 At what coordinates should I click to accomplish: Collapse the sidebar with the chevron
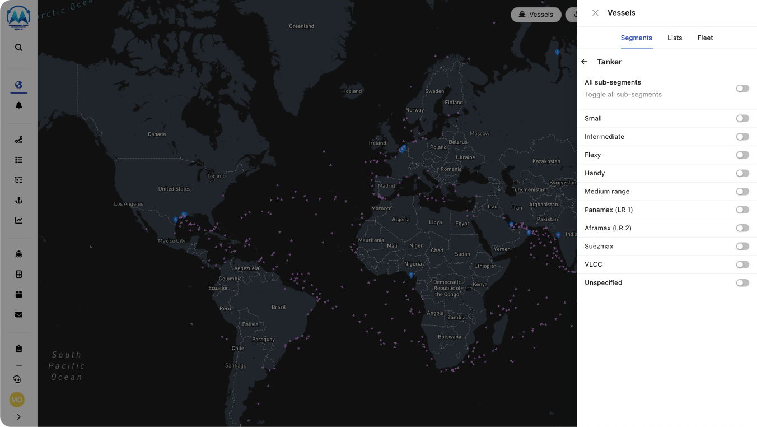[18, 417]
